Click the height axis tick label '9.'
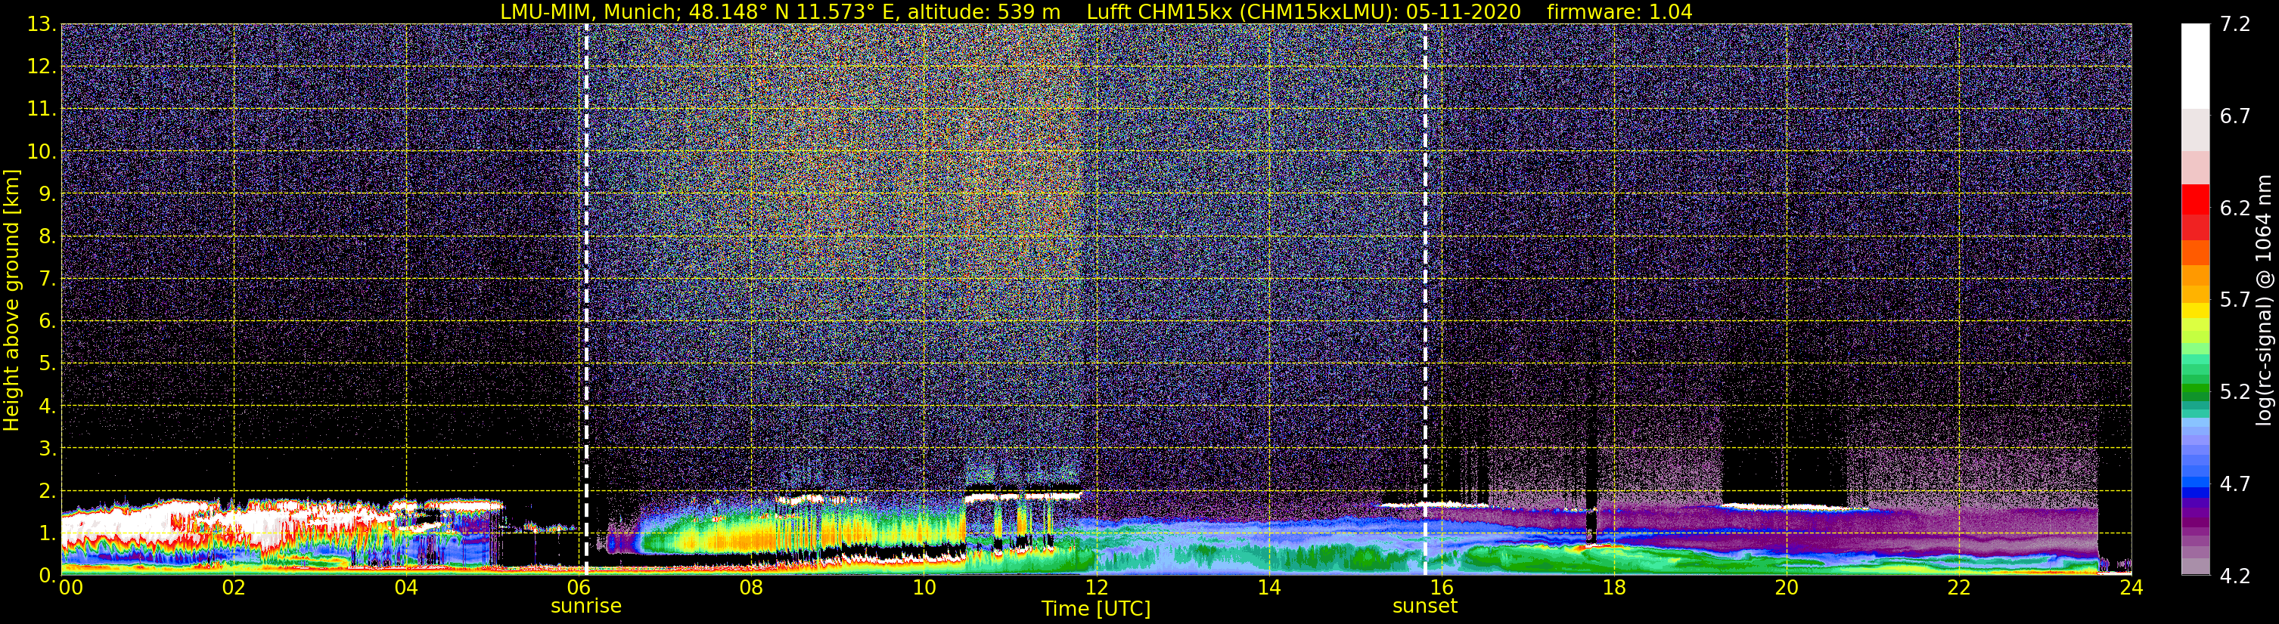The image size is (2279, 624). click(x=47, y=193)
